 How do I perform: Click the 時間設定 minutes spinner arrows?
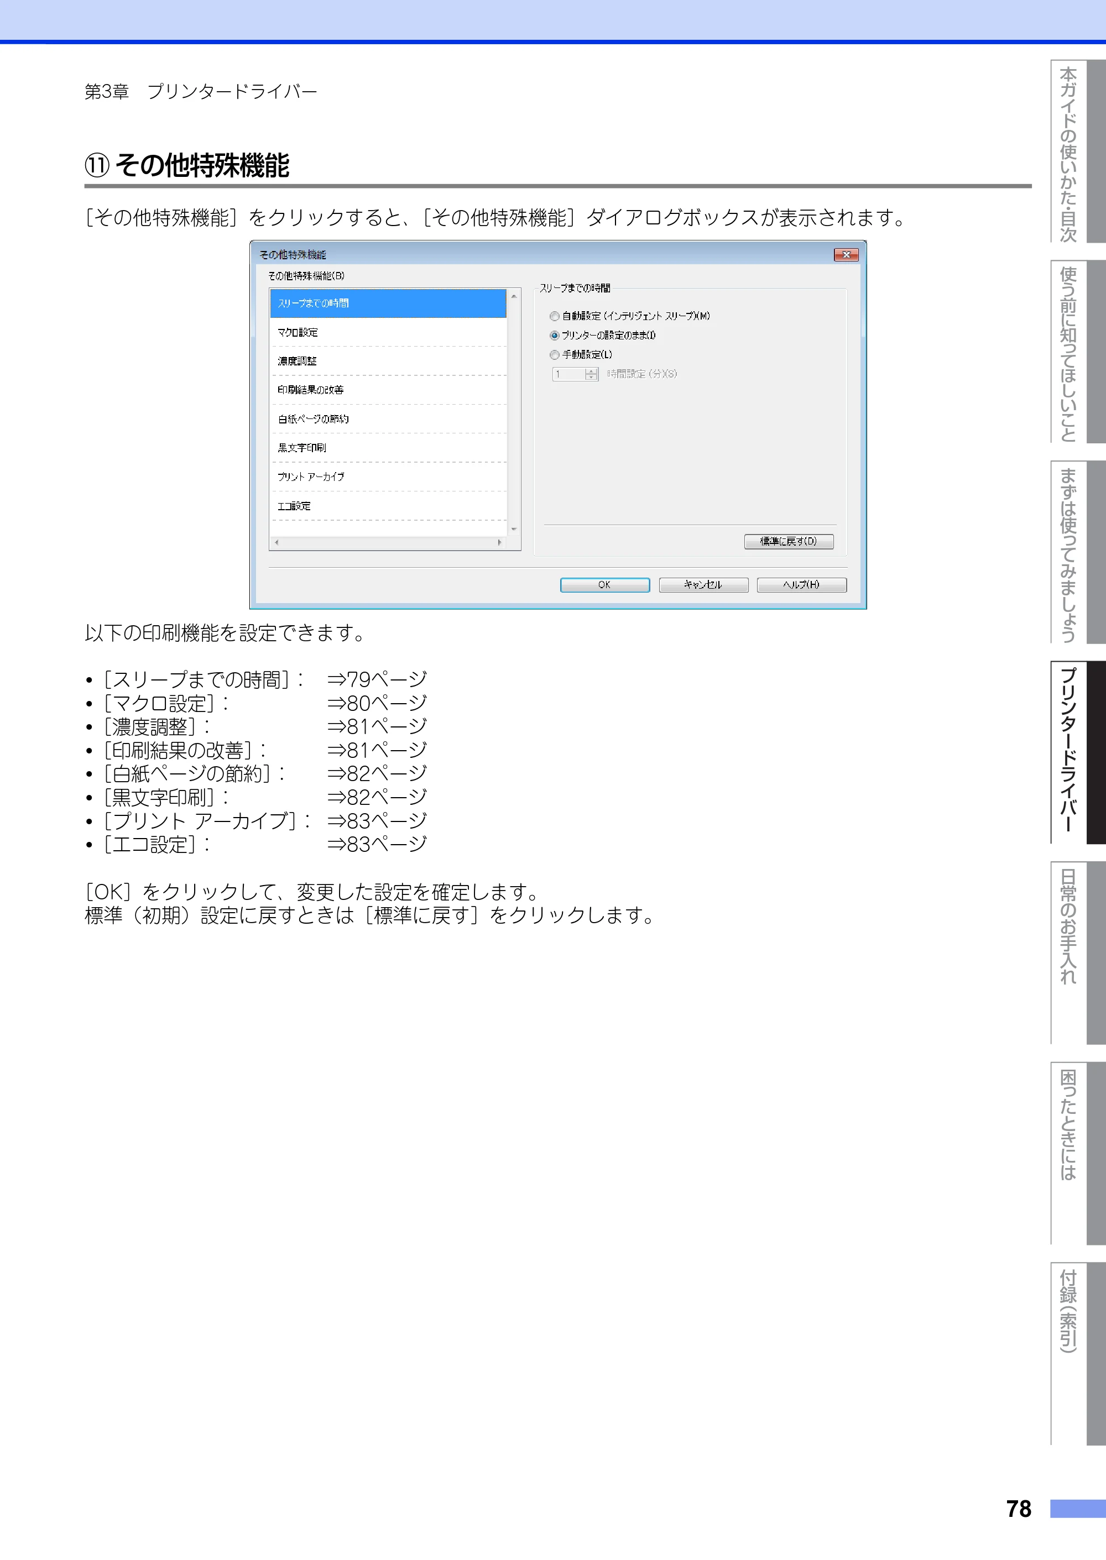(x=591, y=374)
